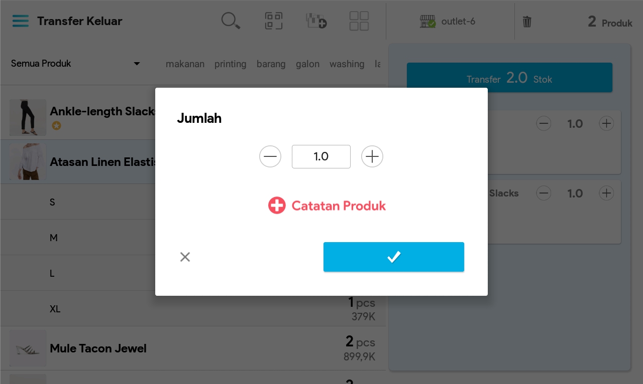Add a Catatan Produk note

pos(327,206)
